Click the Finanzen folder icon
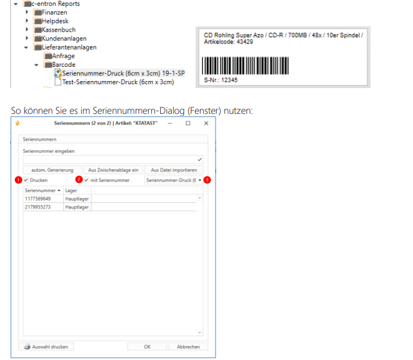This screenshot has height=360, width=413. (37, 12)
